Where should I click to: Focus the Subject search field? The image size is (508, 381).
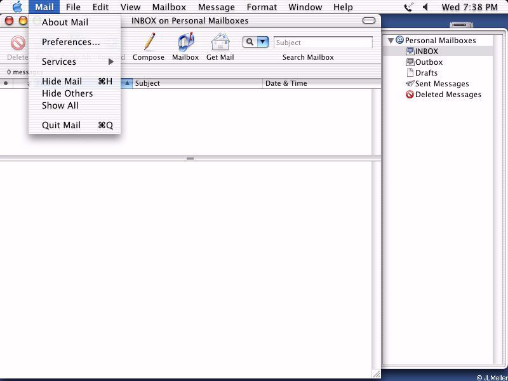[323, 43]
